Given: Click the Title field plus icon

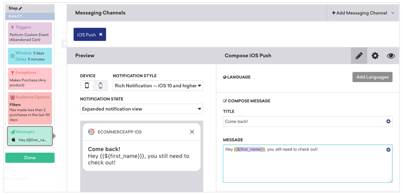Looking at the screenshot, I should pyautogui.click(x=388, y=122).
